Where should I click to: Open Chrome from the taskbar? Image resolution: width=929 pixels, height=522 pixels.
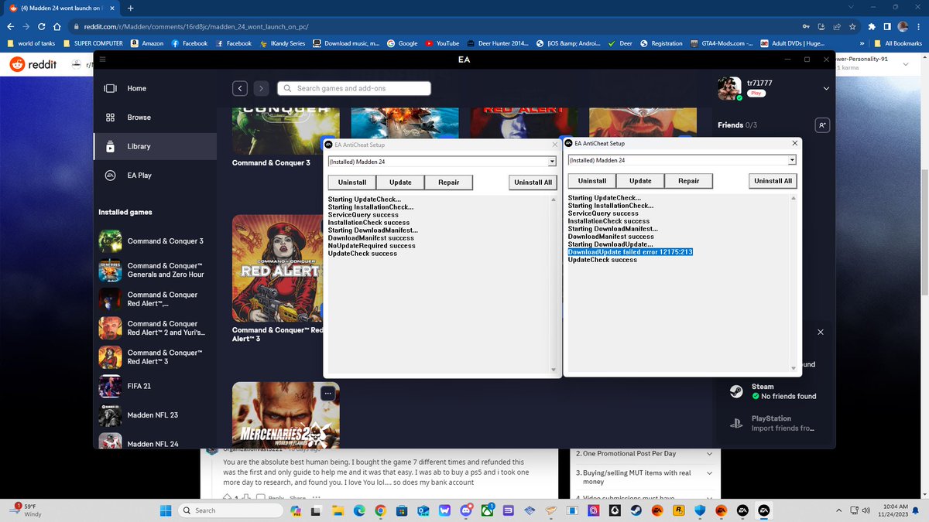click(380, 510)
